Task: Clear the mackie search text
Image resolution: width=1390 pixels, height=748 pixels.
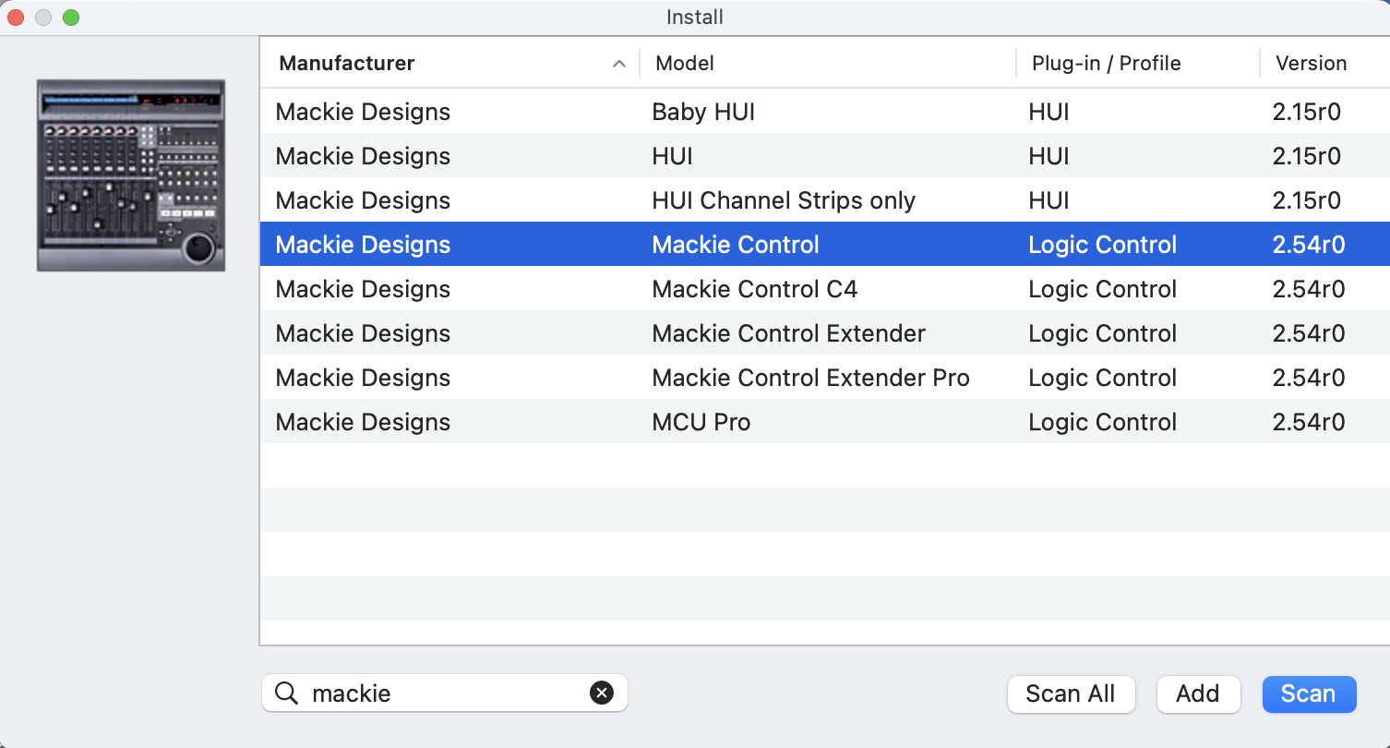Action: (602, 694)
